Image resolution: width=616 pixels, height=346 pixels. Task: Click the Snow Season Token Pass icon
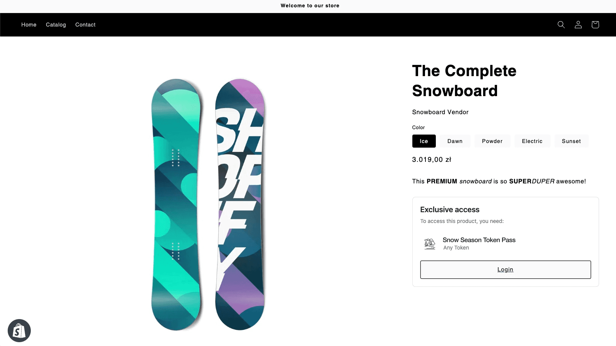coord(430,244)
